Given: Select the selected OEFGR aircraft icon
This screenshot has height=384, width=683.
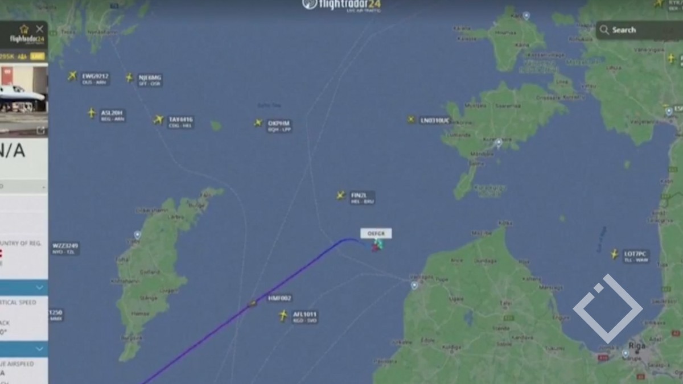Looking at the screenshot, I should click(377, 245).
